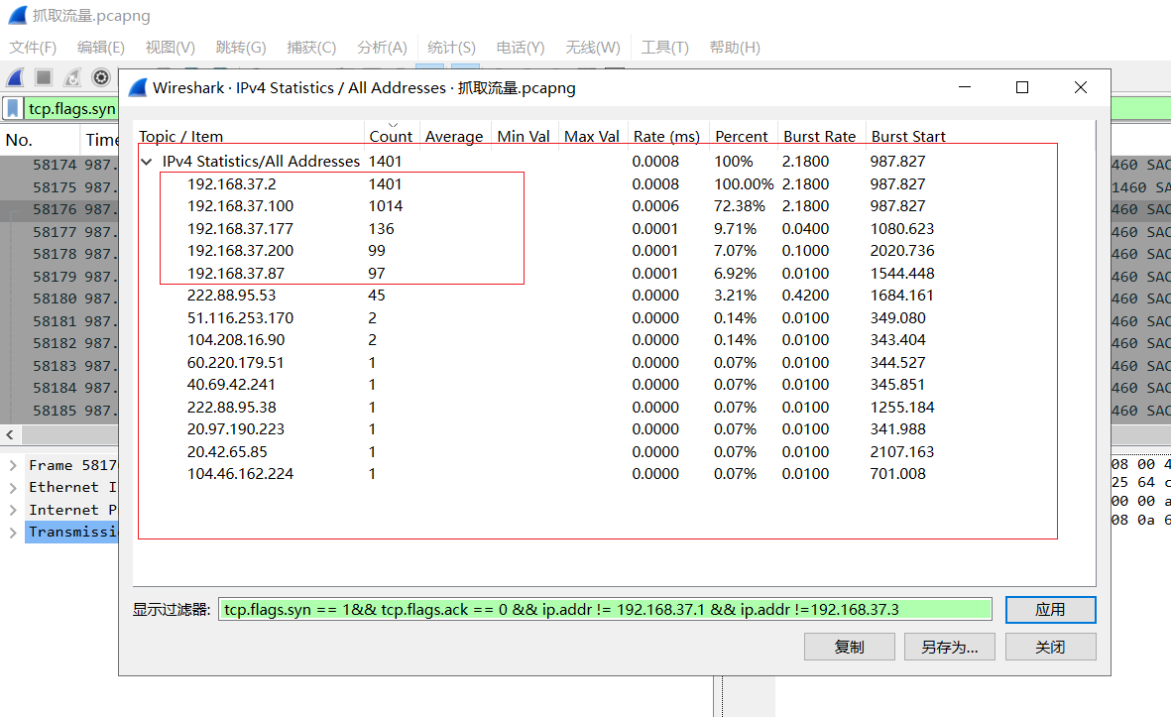Viewport: 1171px width, 717px height.
Task: Open the 统计(S) menu
Action: coord(451,48)
